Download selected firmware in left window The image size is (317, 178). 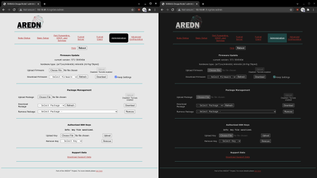coord(101,77)
